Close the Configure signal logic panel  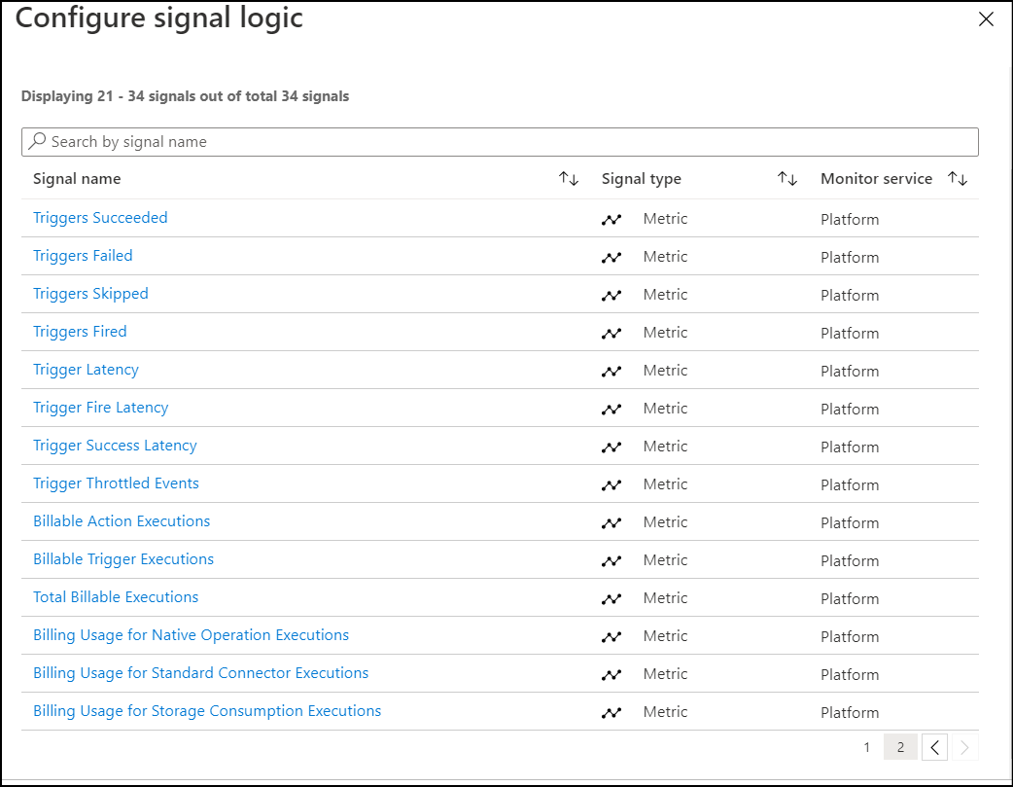986,19
